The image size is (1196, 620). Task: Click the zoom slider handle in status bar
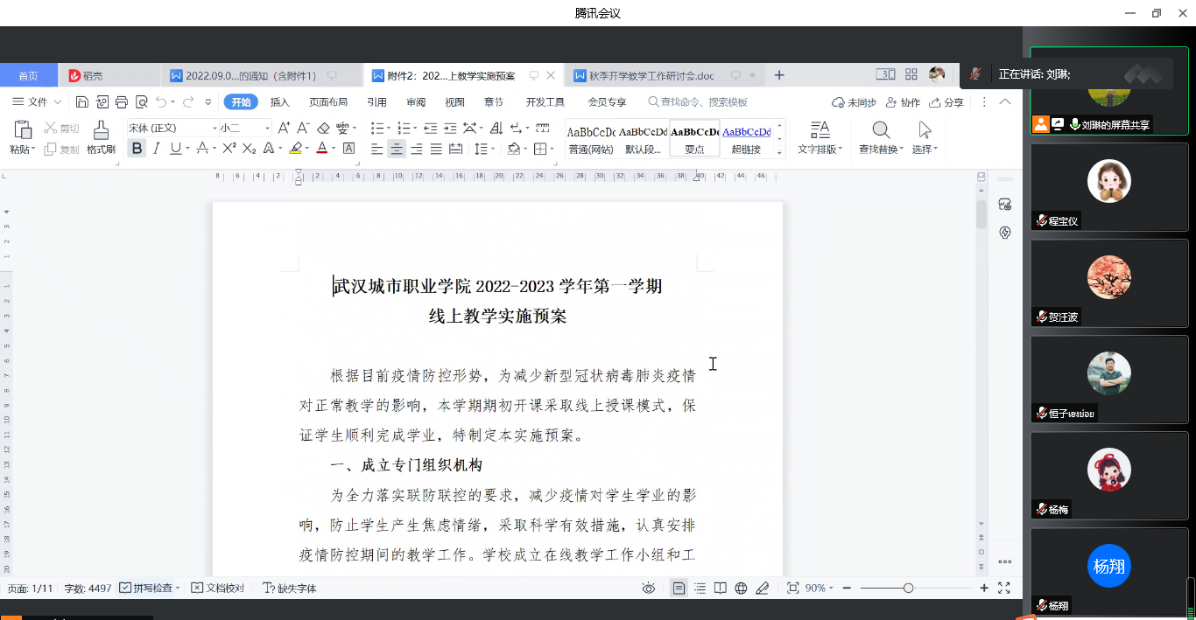pyautogui.click(x=908, y=589)
